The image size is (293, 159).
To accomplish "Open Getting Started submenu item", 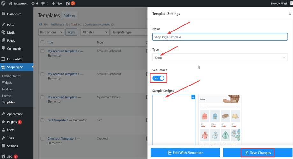I will 11,76.
